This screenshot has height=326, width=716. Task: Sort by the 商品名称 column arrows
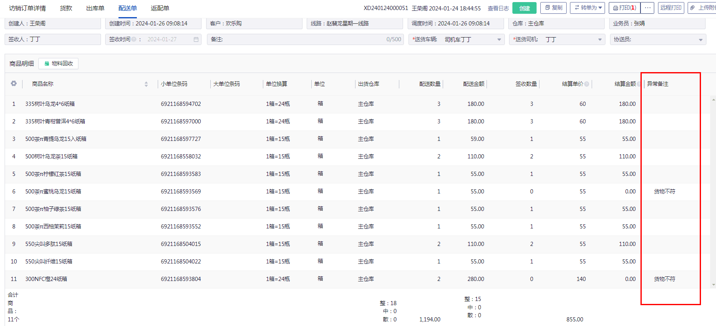pyautogui.click(x=146, y=84)
